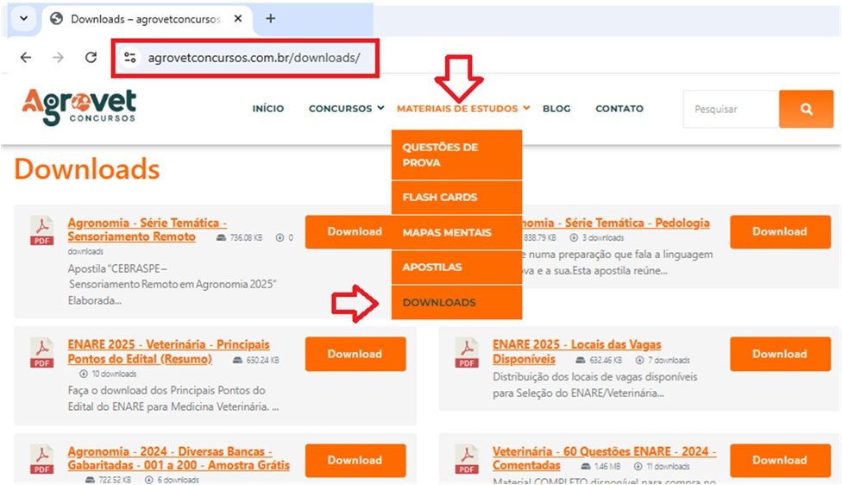
Task: Click the '1.46 MB' file size text
Action: tap(607, 466)
